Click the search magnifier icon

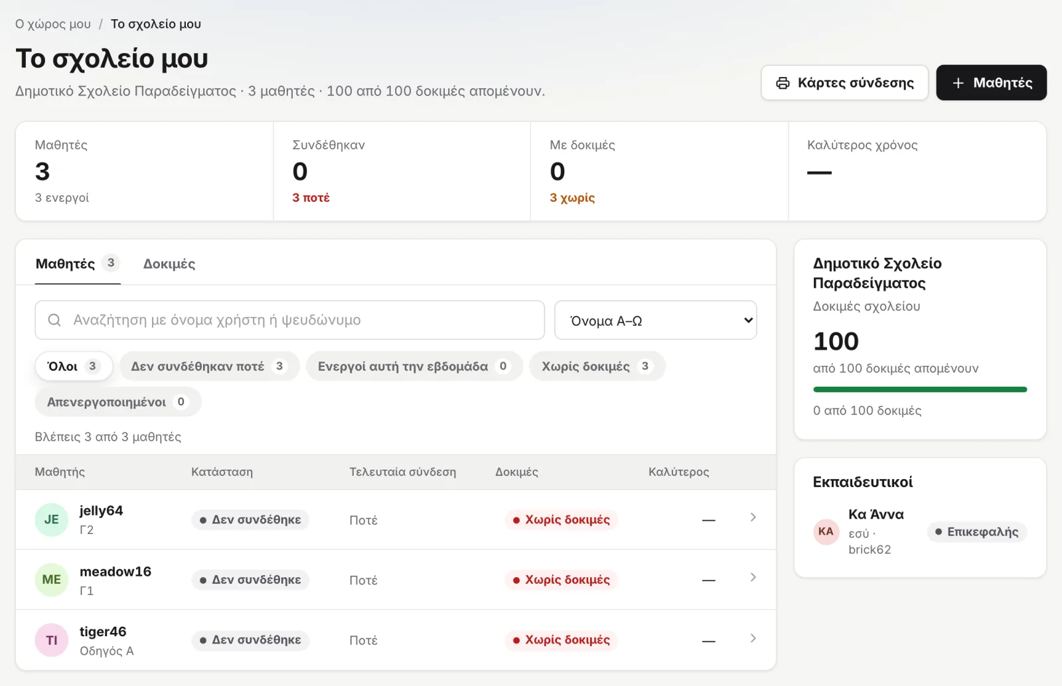click(x=54, y=320)
